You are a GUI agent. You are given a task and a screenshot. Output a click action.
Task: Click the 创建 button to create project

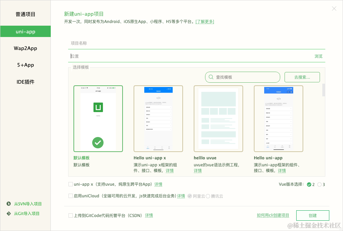(312, 215)
